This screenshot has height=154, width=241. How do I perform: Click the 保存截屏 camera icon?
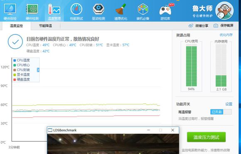(216, 25)
